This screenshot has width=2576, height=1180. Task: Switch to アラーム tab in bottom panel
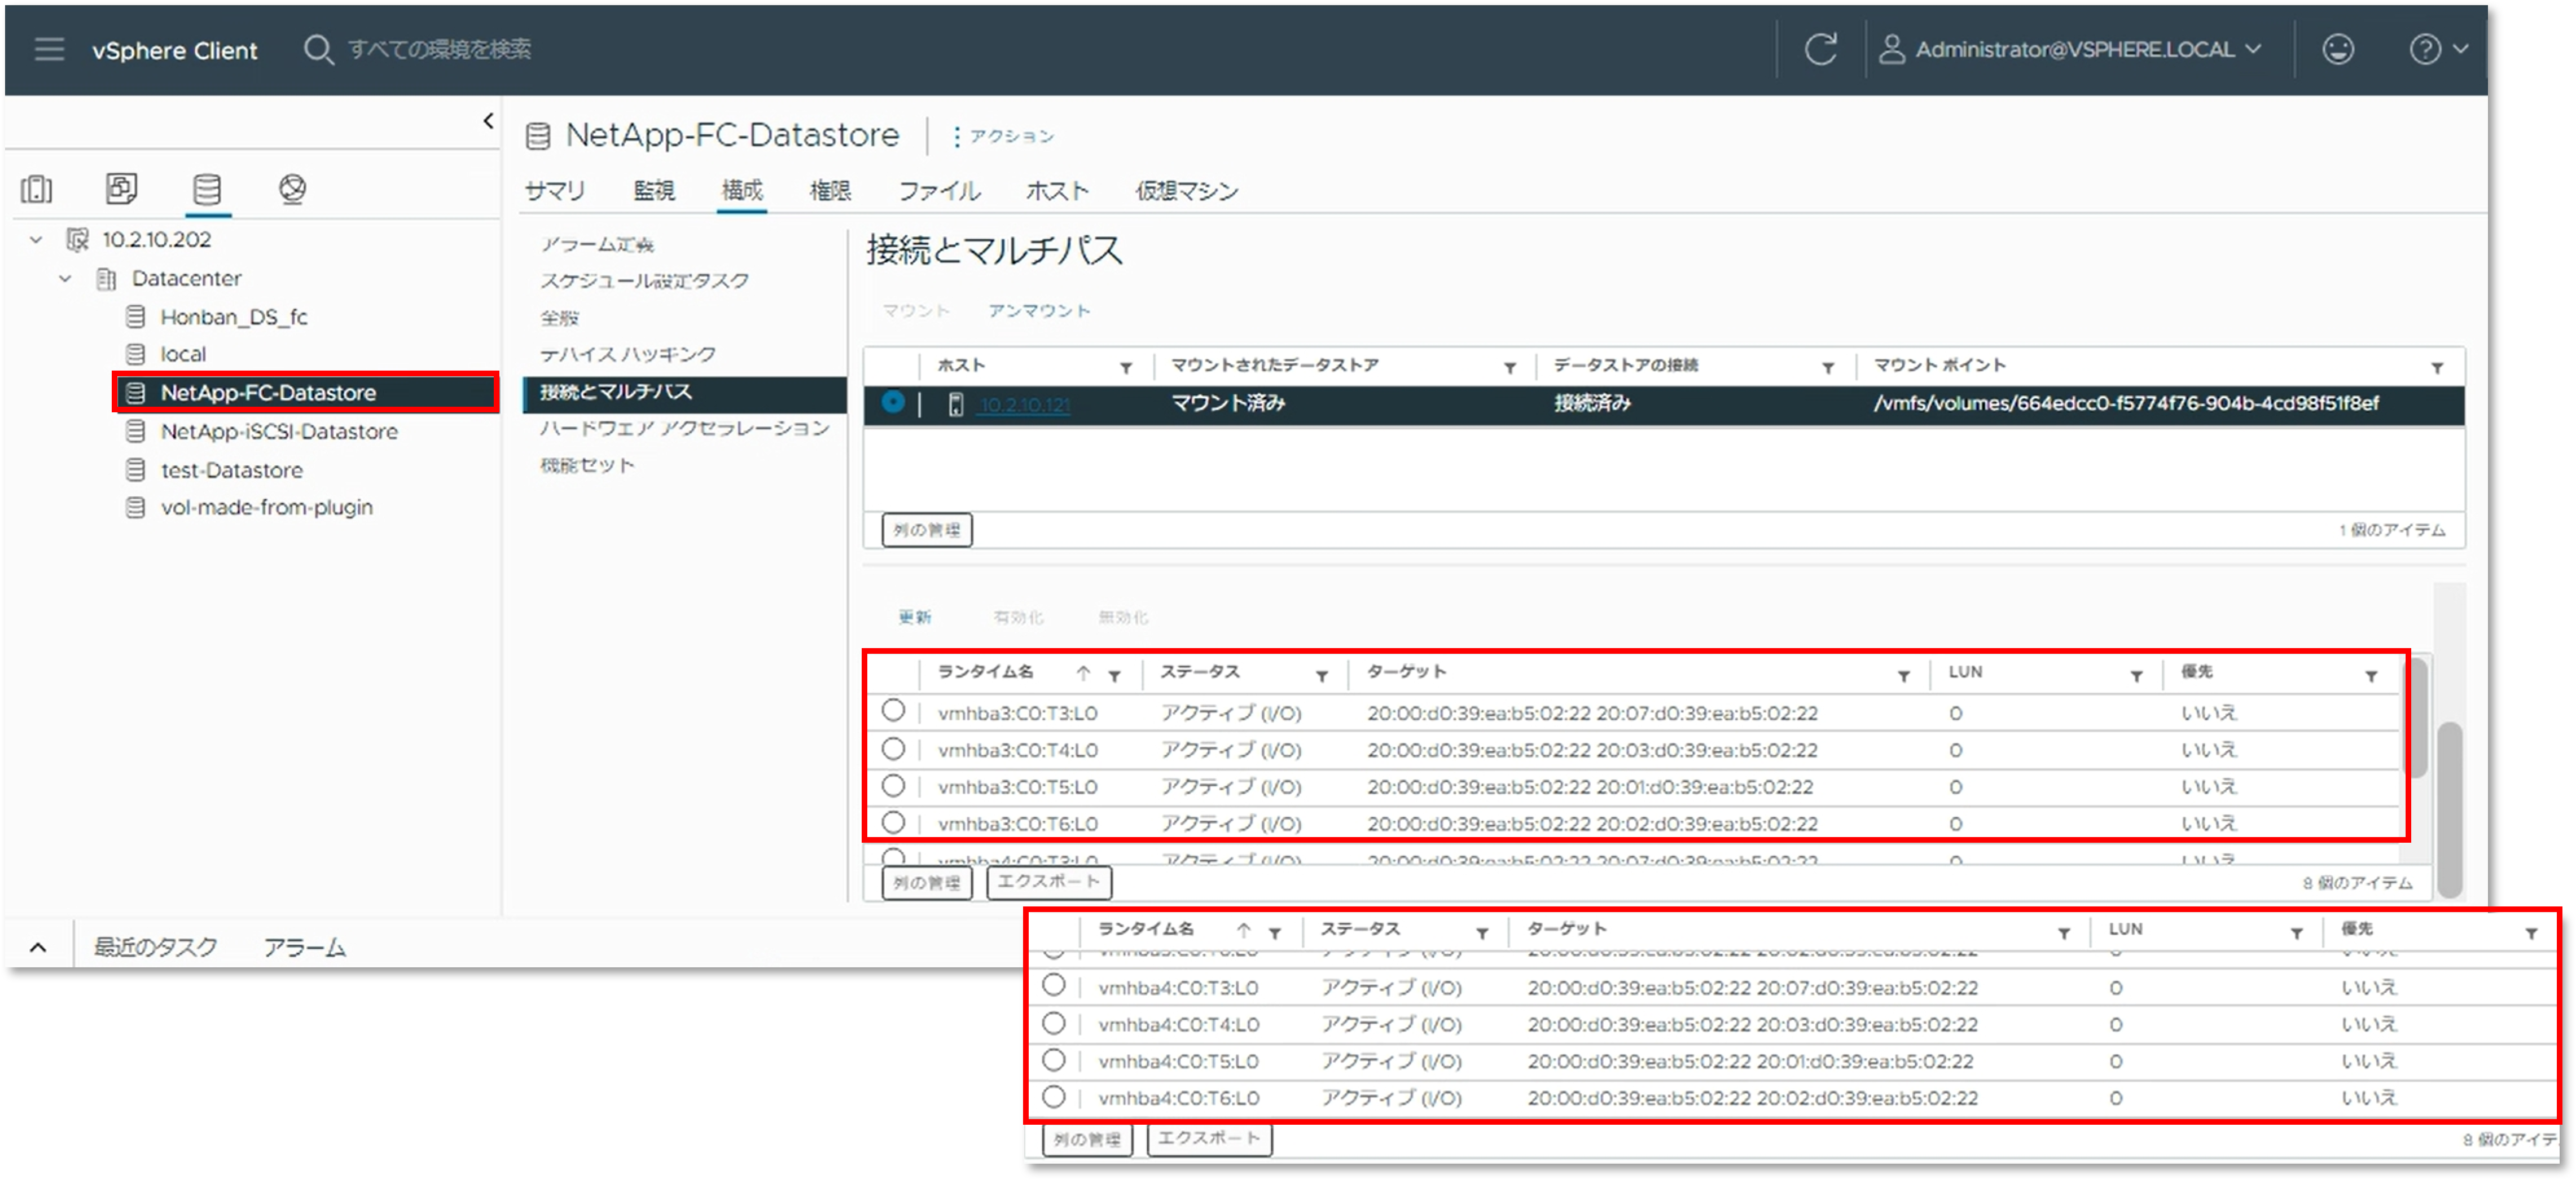tap(304, 947)
